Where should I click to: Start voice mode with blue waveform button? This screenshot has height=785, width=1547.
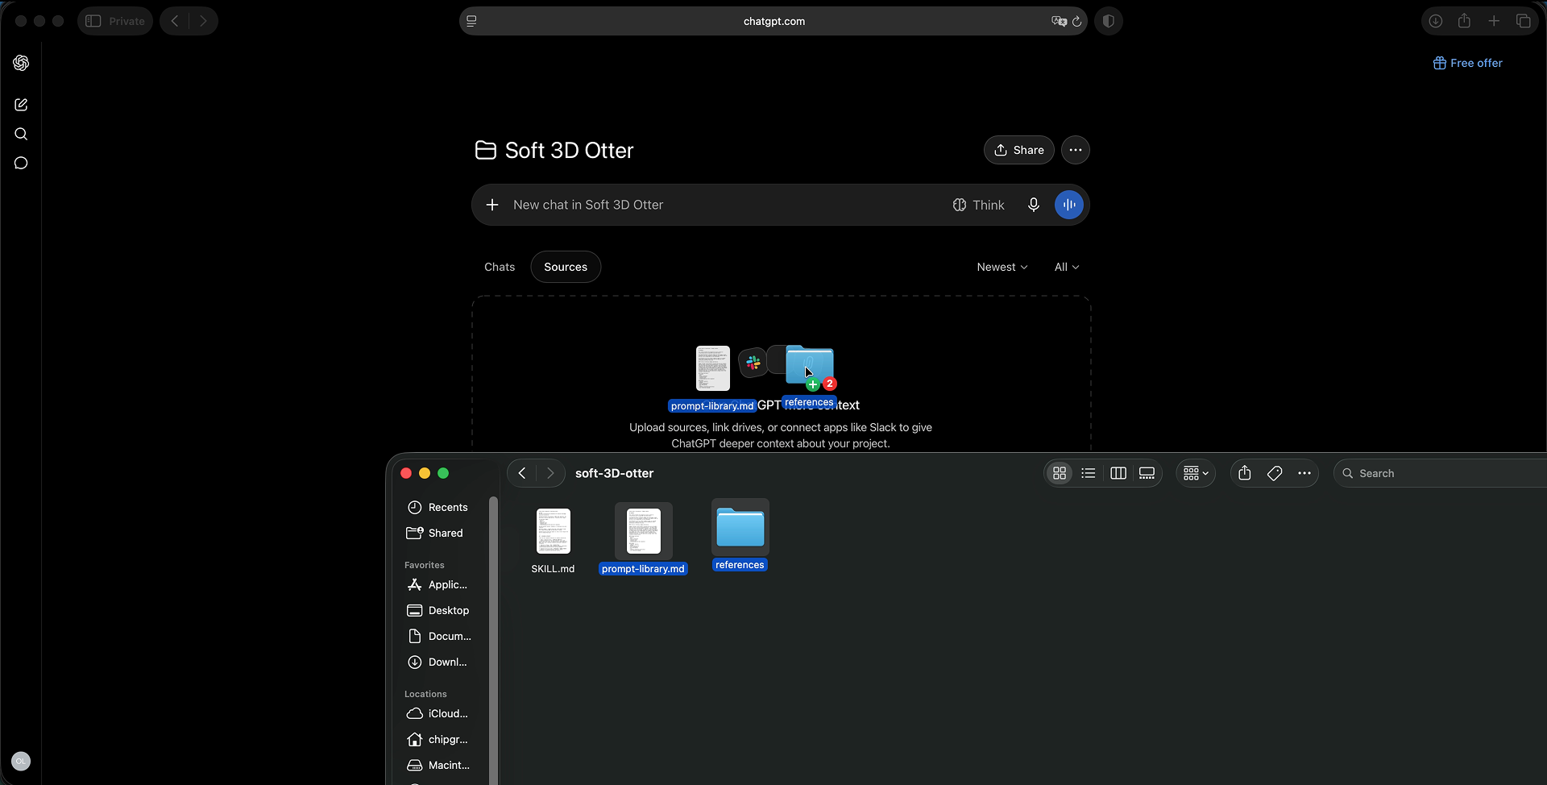coord(1069,205)
